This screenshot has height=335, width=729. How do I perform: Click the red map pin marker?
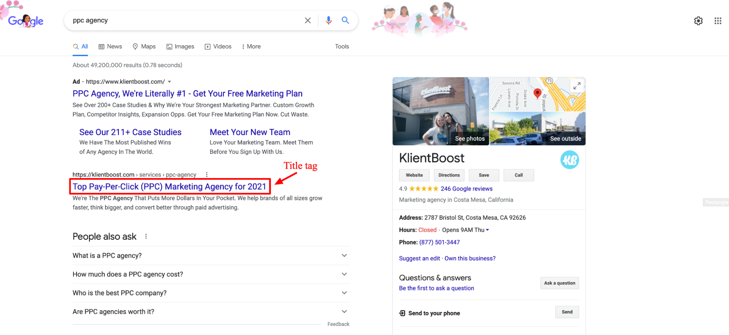[537, 93]
